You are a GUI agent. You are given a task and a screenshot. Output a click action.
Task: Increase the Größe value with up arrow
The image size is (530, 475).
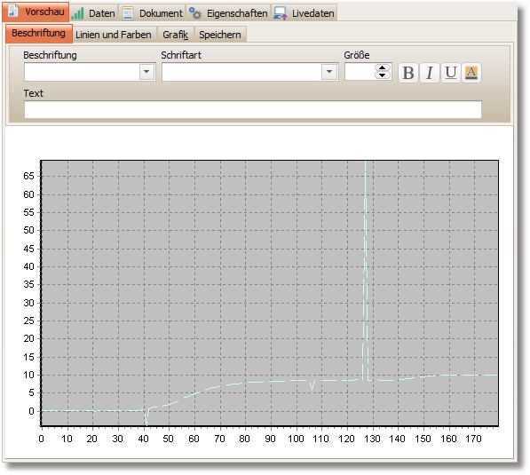383,67
